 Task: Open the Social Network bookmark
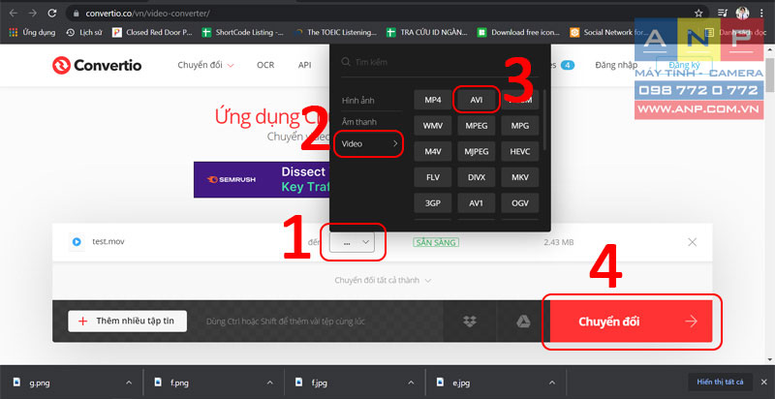tap(609, 32)
